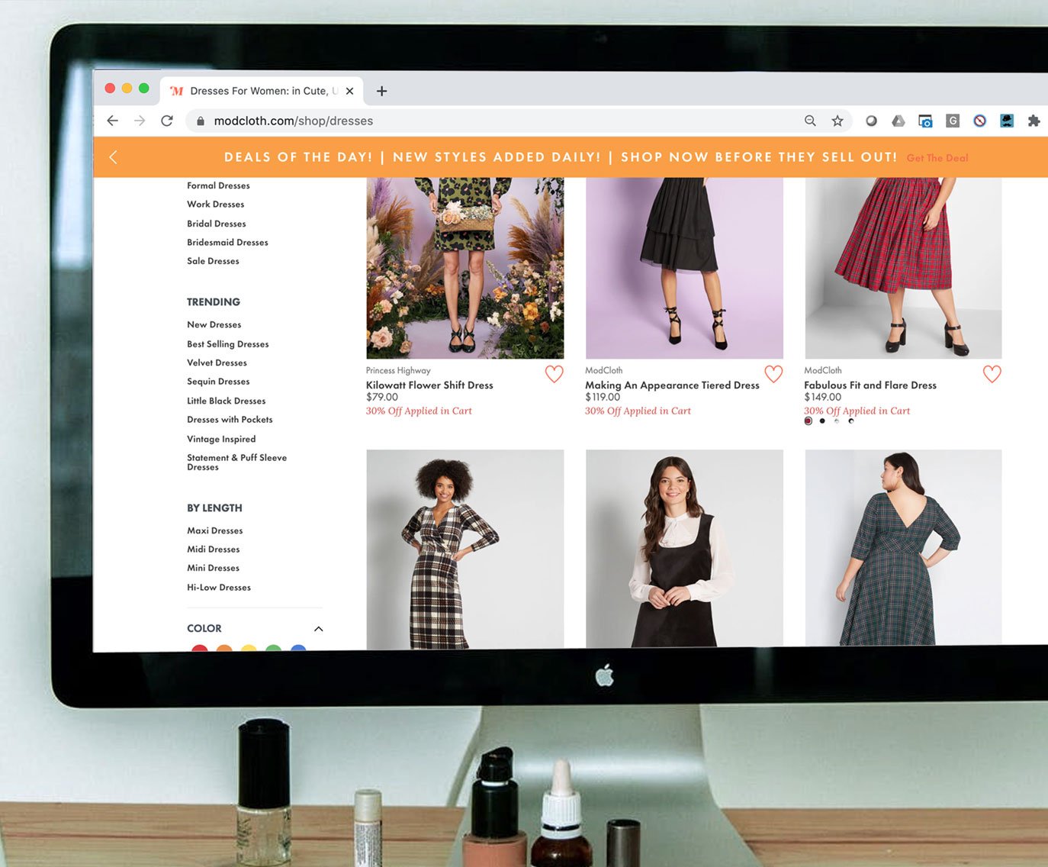Click the $79.00 price
Screen dimensions: 1048x867
pyautogui.click(x=382, y=398)
